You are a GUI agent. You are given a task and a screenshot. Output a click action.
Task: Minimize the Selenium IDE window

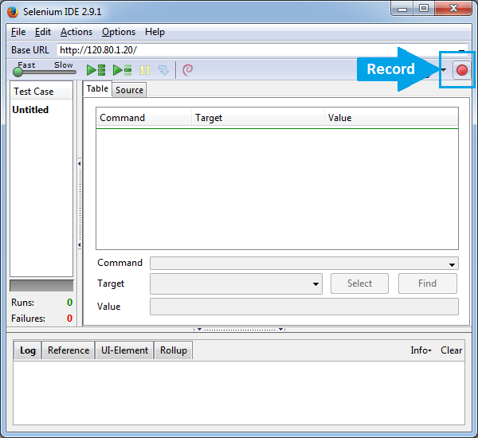(x=402, y=9)
